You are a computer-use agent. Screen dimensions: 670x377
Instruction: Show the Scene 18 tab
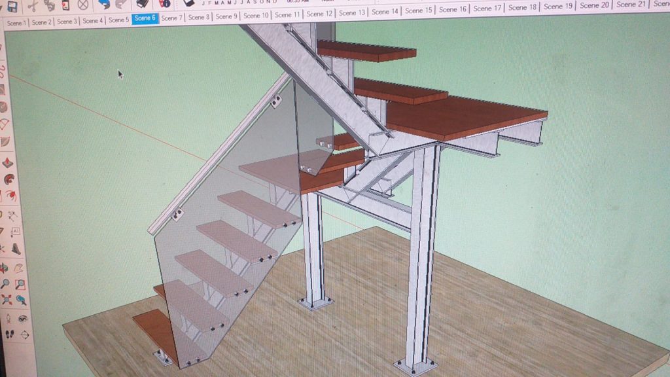pyautogui.click(x=522, y=7)
